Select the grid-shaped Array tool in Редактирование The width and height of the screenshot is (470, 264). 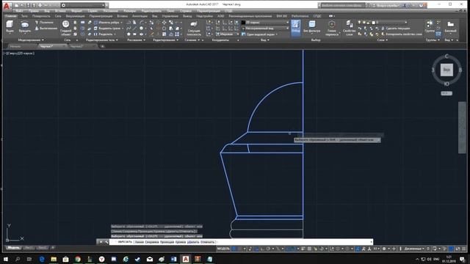tap(177, 34)
